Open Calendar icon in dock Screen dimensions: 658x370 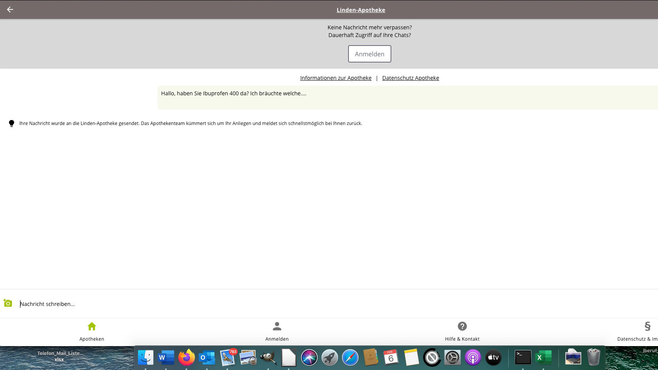pyautogui.click(x=391, y=358)
